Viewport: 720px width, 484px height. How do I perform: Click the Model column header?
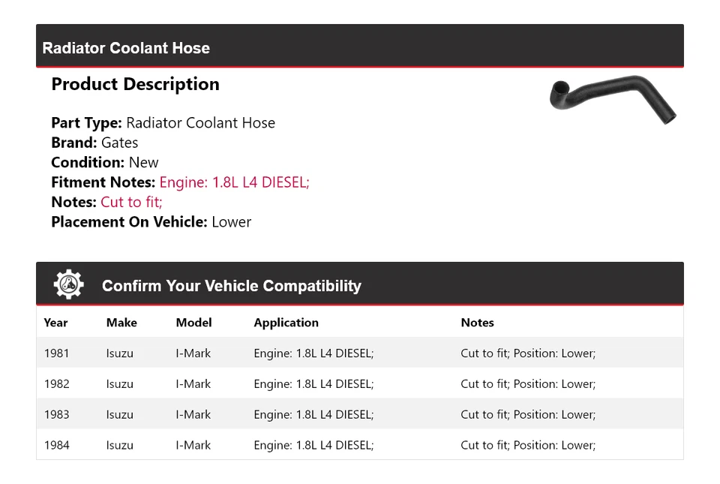click(x=193, y=323)
